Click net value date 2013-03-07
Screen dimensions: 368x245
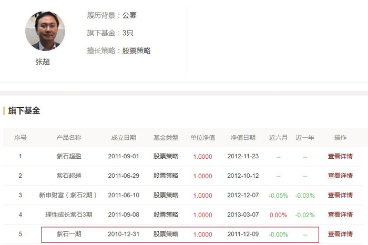pyautogui.click(x=243, y=215)
